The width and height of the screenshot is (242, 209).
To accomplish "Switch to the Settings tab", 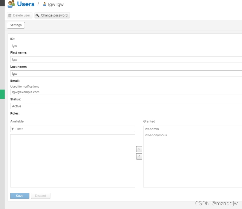I will point(16,25).
